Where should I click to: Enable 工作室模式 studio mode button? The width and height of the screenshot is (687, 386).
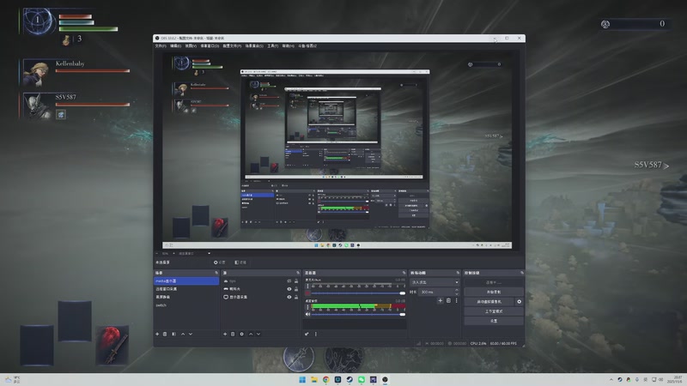point(493,311)
